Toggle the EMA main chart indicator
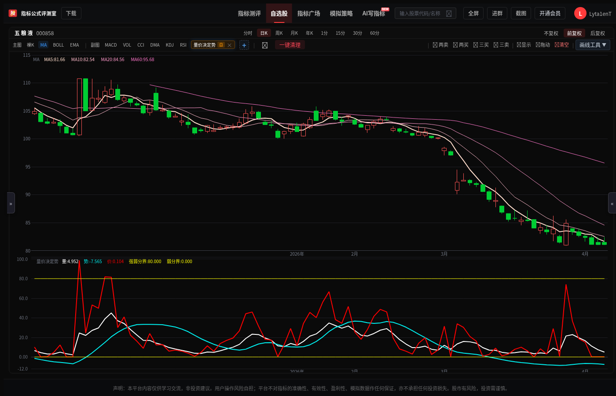 pyautogui.click(x=75, y=45)
